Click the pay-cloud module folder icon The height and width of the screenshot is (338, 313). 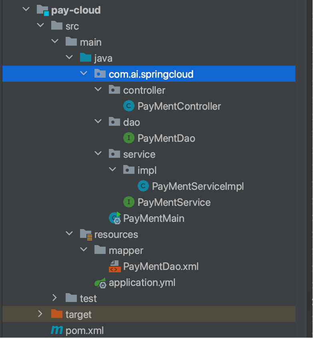(44, 10)
